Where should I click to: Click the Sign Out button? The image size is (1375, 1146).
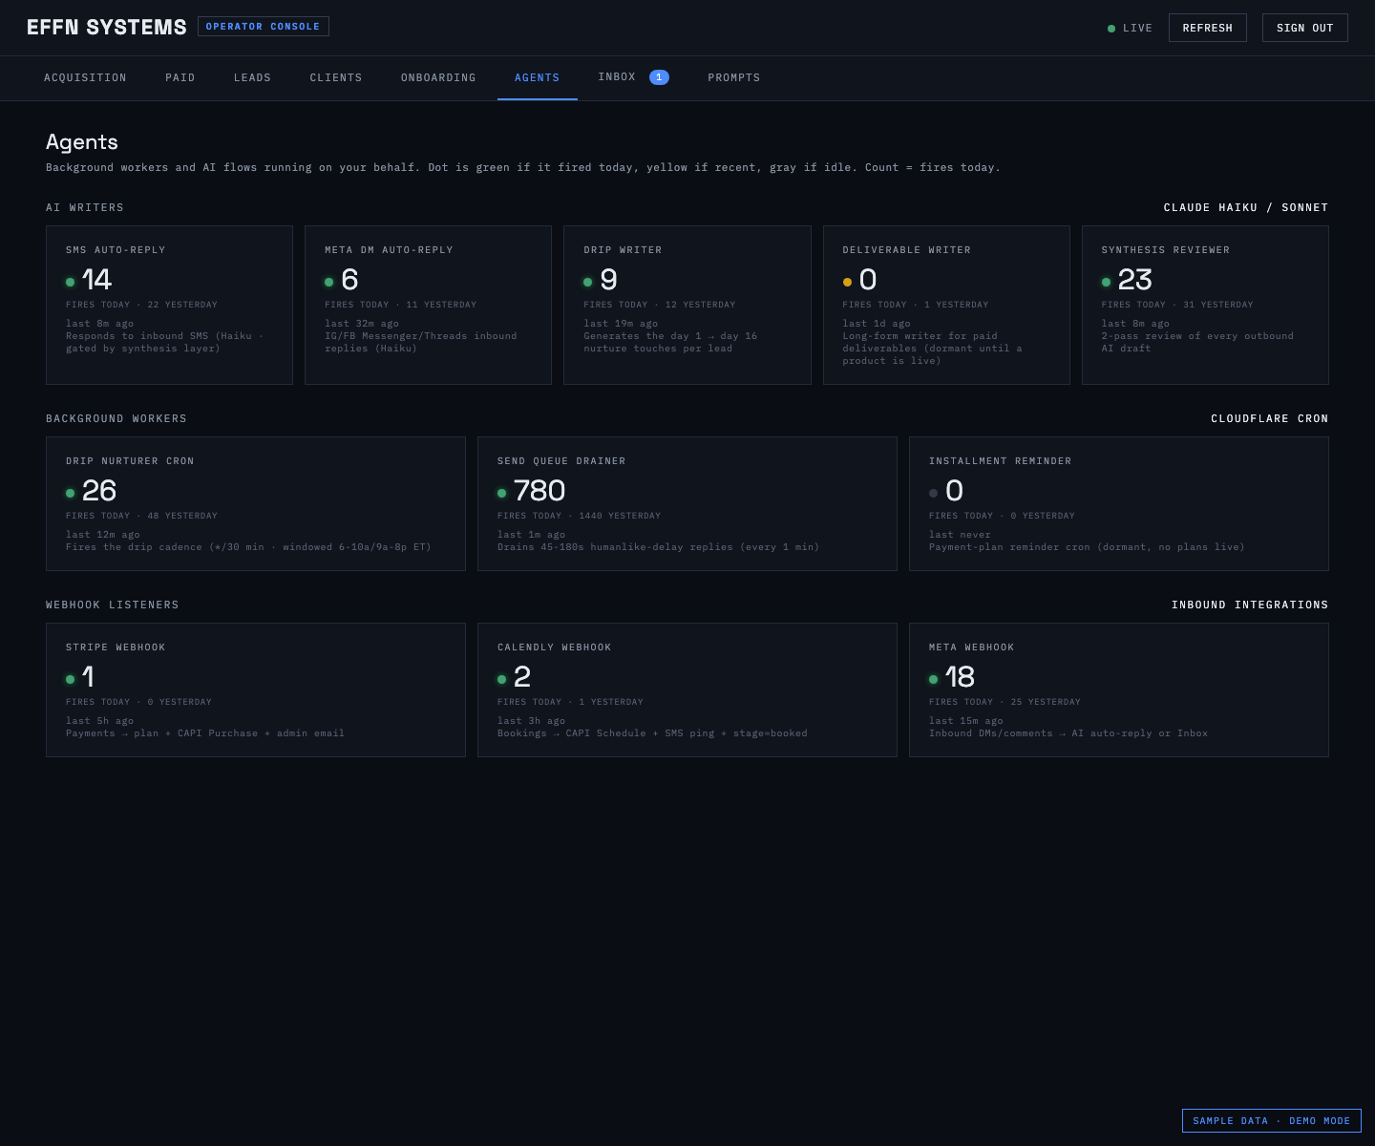[1305, 28]
